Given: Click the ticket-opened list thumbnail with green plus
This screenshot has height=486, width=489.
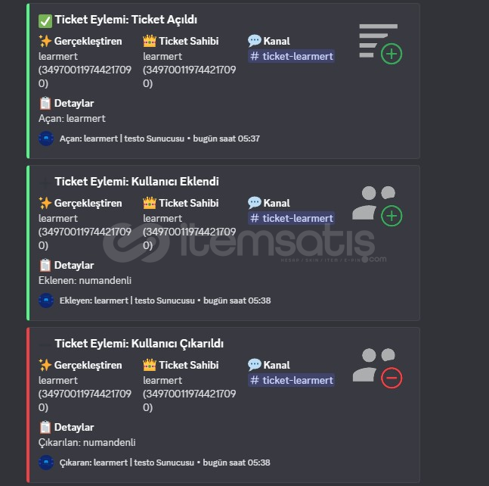Looking at the screenshot, I should pyautogui.click(x=381, y=44).
